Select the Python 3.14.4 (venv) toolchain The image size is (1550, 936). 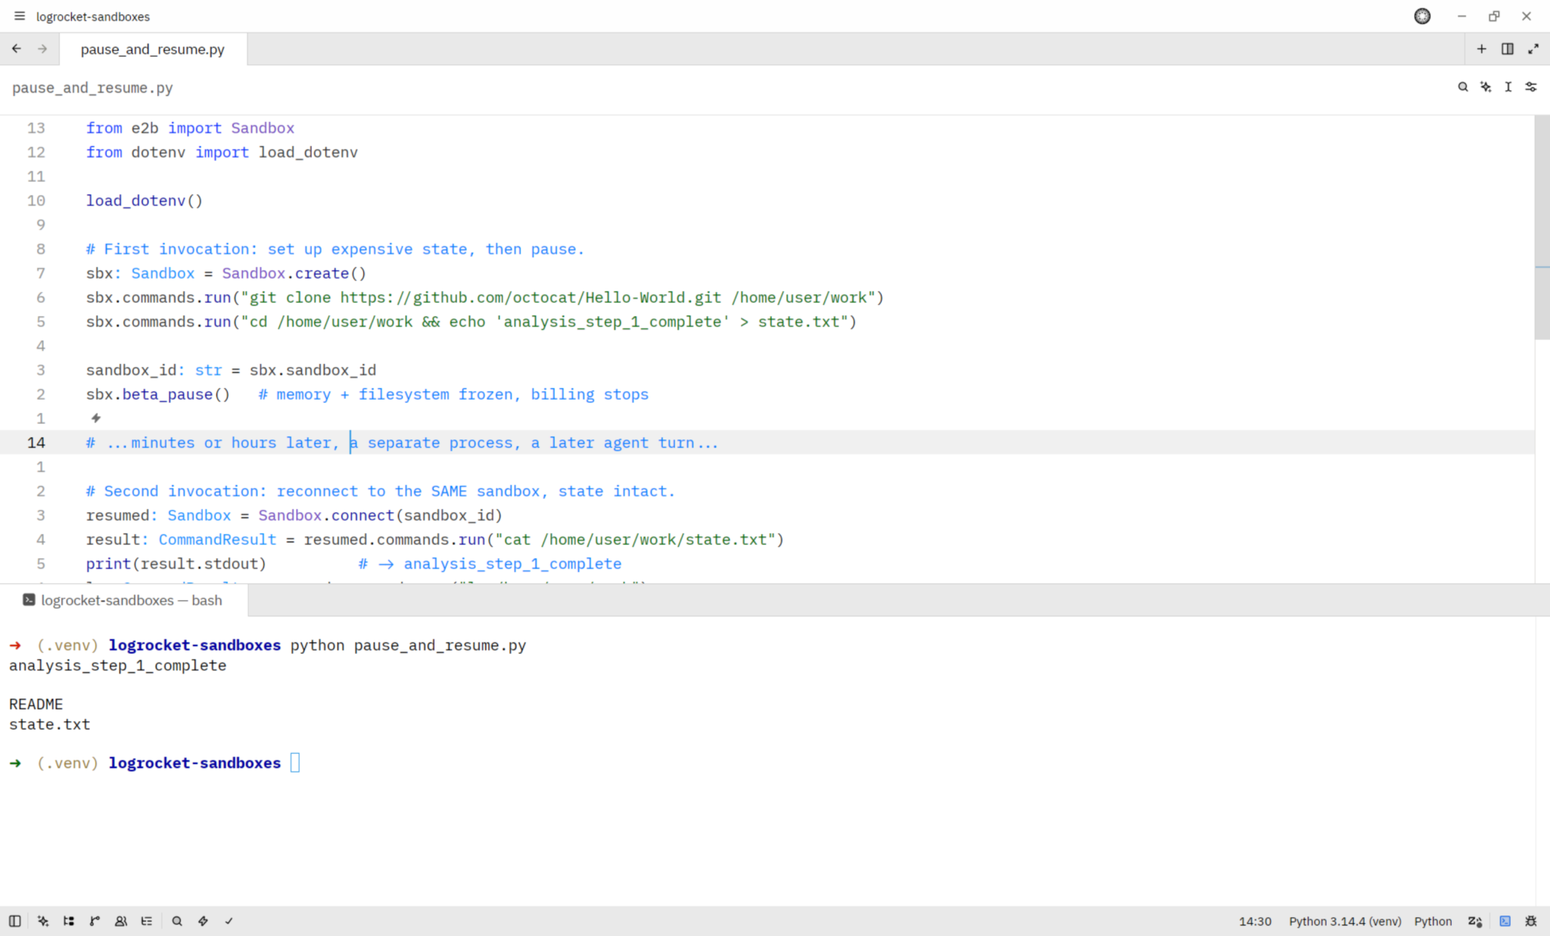[x=1345, y=921]
